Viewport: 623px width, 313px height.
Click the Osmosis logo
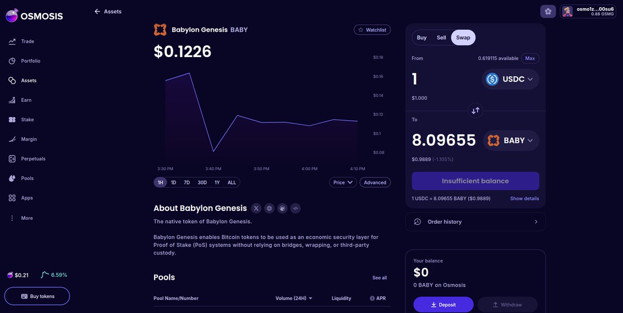[34, 16]
